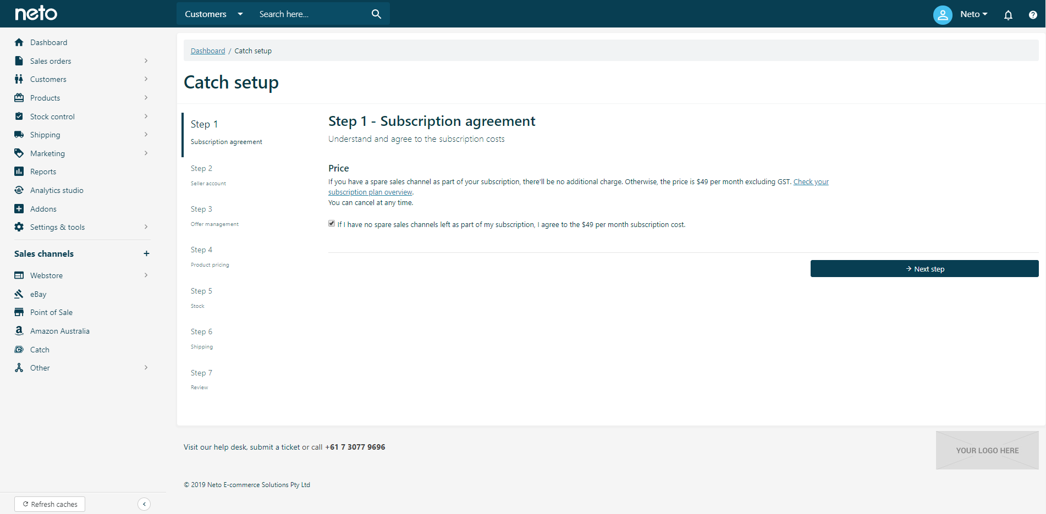
Task: Expand Webstore submenu chevron
Action: point(146,275)
